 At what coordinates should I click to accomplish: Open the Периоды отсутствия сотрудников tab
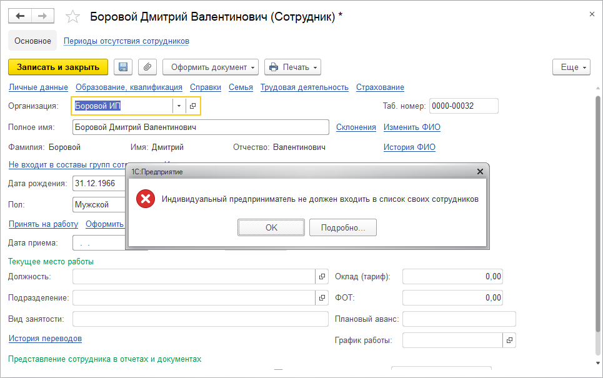tap(126, 41)
